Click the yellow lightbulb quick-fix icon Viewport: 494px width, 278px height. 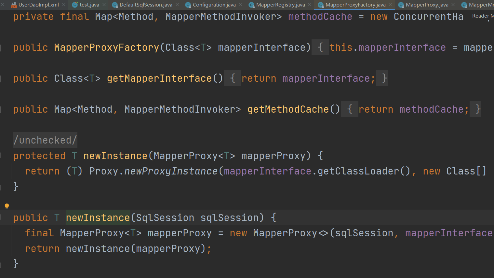coord(7,206)
